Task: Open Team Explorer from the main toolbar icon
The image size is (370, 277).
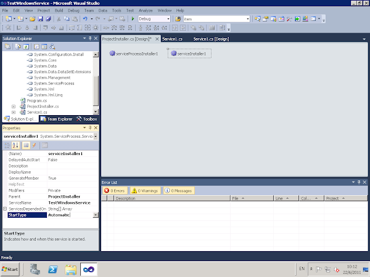Action: 273,19
